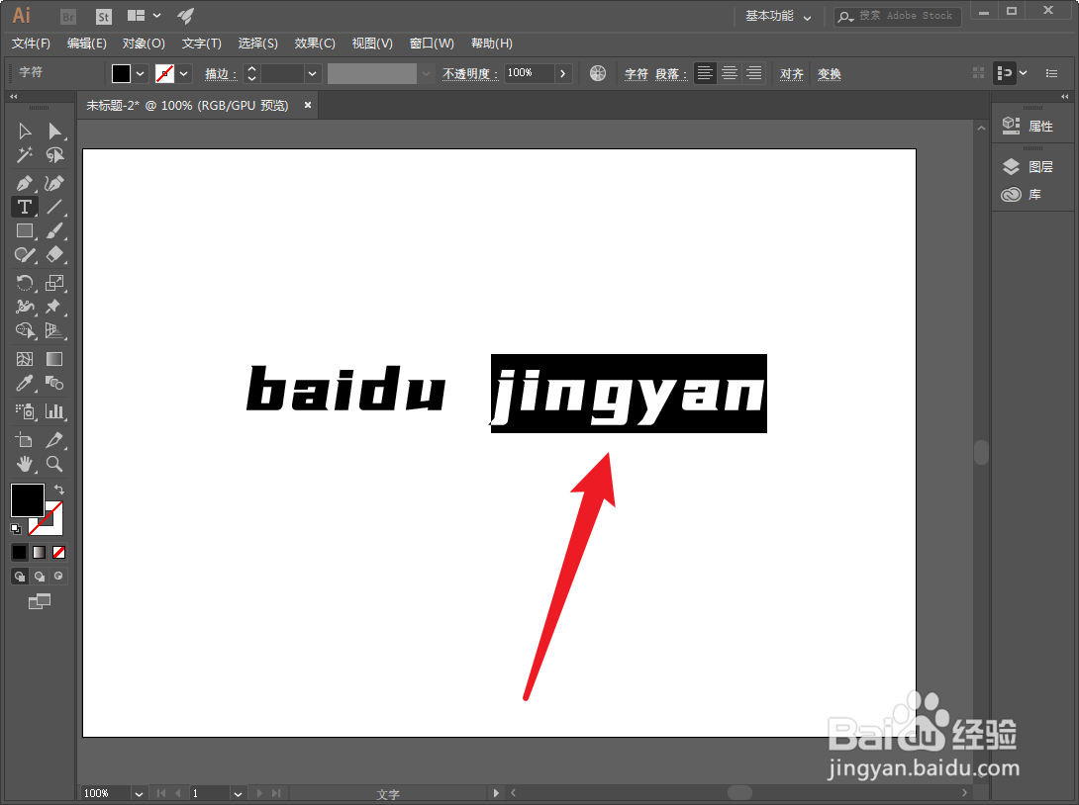This screenshot has height=805, width=1079.
Task: Select the Shaper tool
Action: 25,255
